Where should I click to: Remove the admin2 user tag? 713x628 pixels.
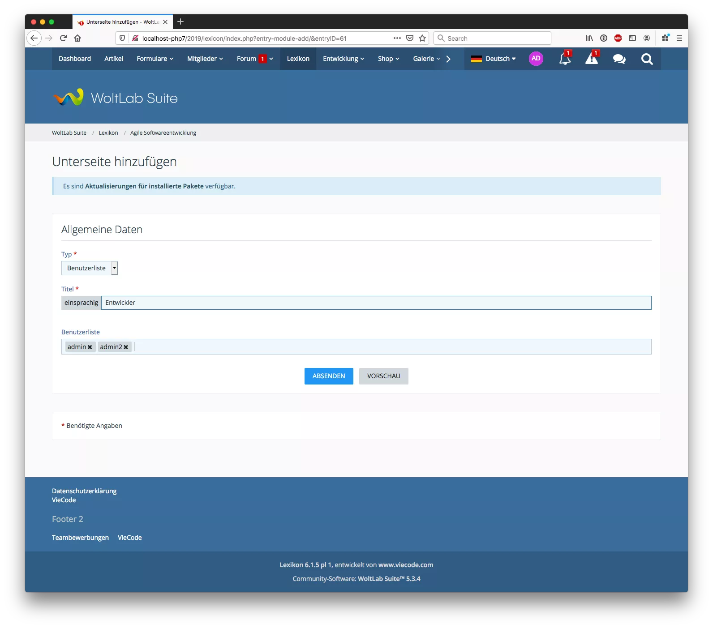point(126,347)
